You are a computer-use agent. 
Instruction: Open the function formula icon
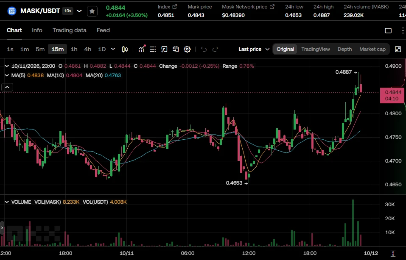[x=164, y=49]
